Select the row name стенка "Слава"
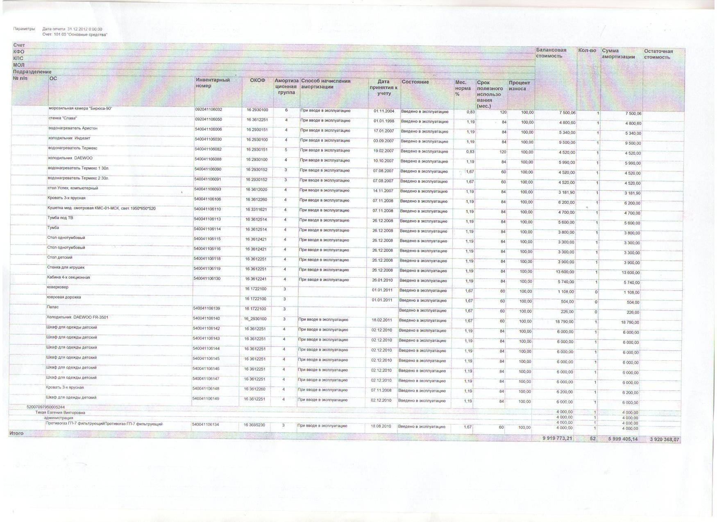 [x=63, y=118]
